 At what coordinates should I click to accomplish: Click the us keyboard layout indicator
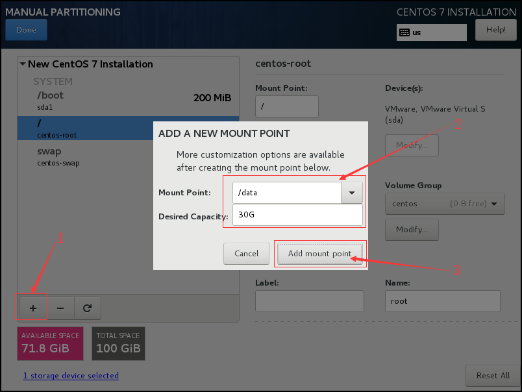coord(432,32)
